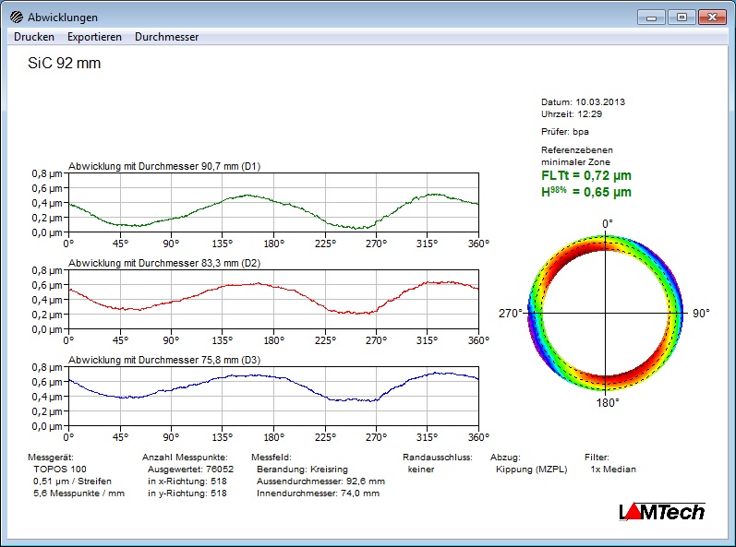Click the SiC 92 mm heading

coord(66,64)
